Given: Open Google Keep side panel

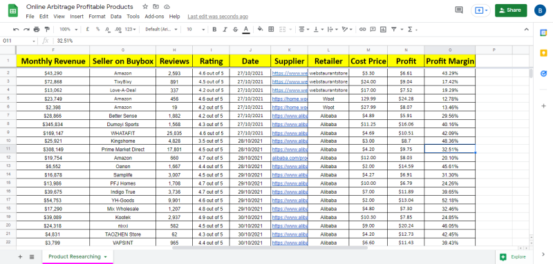Looking at the screenshot, I should point(543,53).
